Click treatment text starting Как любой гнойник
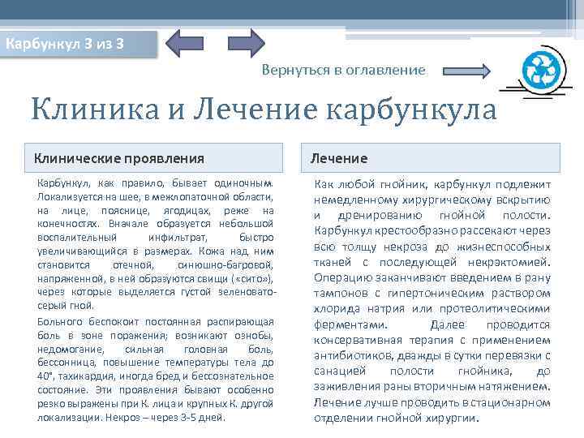This screenshot has height=438, width=584. pyautogui.click(x=432, y=301)
